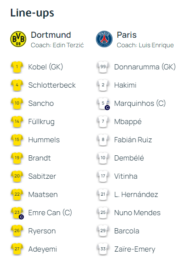
Task: Open the Dortmund team name link
Action: pos(51,35)
